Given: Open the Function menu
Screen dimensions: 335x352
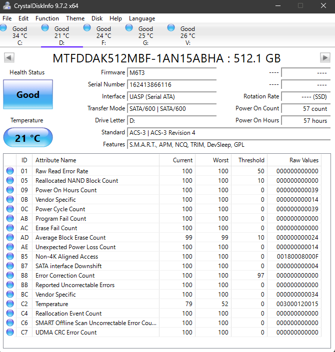Looking at the screenshot, I should [47, 18].
